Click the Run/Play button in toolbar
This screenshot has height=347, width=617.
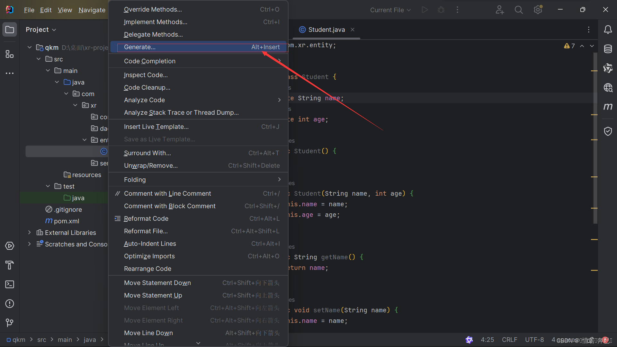point(425,9)
